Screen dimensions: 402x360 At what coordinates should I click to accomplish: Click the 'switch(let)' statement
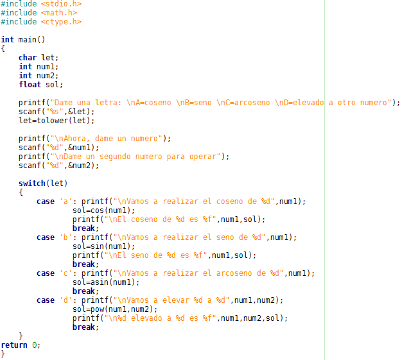[43, 183]
